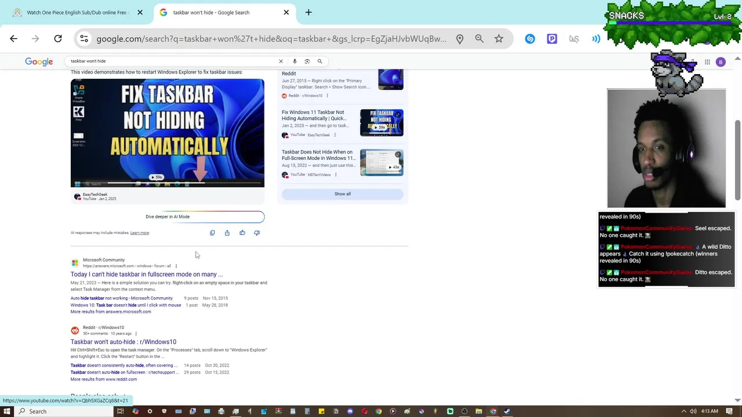This screenshot has height=417, width=742.
Task: Open more options for Reddit r/Windows10 video result
Action: tap(327, 96)
